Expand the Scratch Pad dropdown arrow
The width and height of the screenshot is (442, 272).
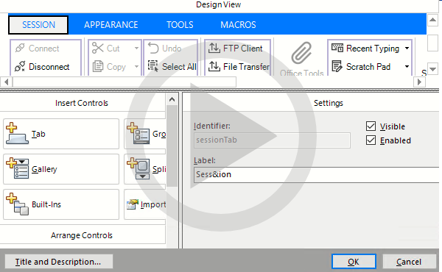[407, 67]
